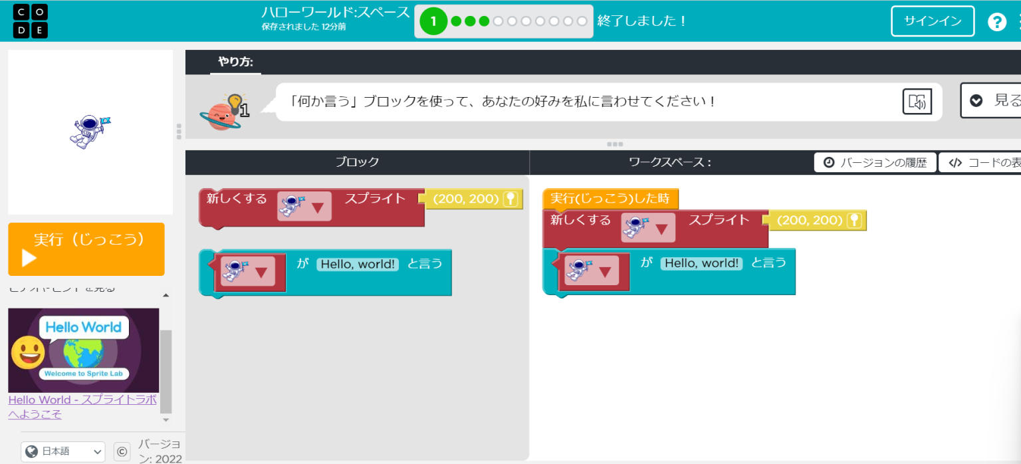Open バージョンの履歴 version history

(x=875, y=163)
